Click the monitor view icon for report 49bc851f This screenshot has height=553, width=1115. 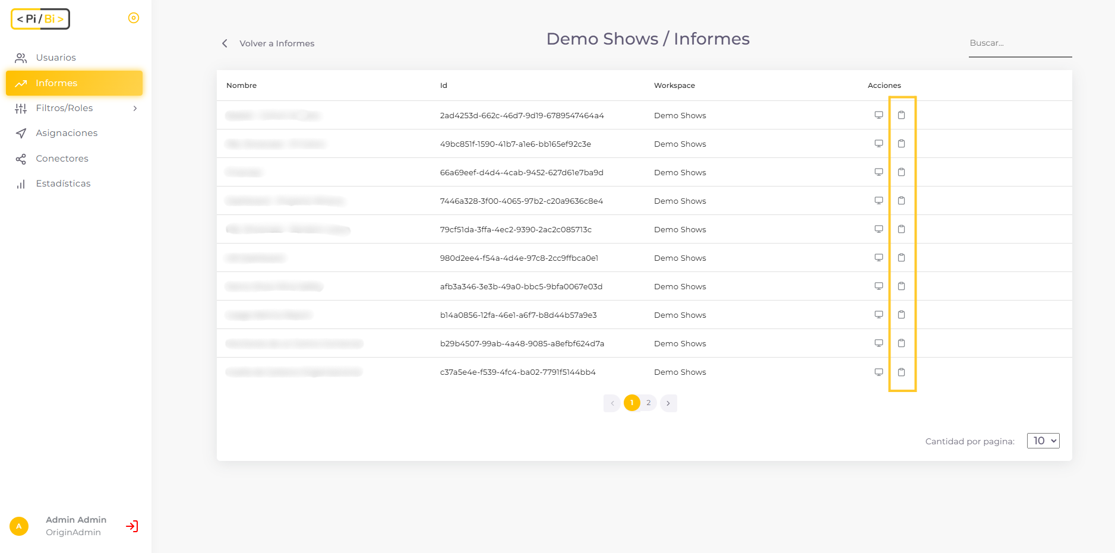click(x=879, y=144)
